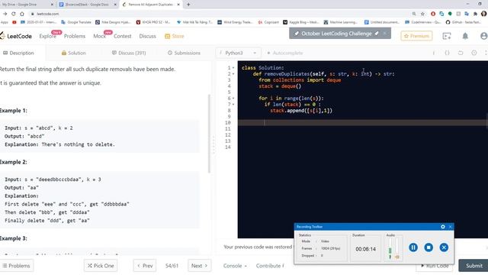Switch to Description tab
This screenshot has width=488, height=275.
[x=18, y=53]
